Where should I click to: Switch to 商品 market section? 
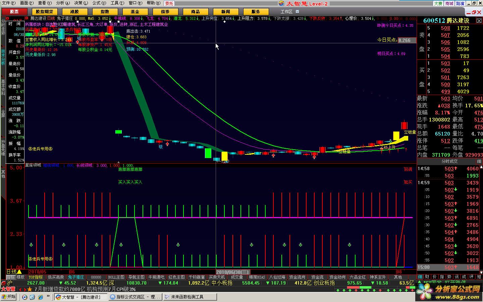tap(196, 11)
